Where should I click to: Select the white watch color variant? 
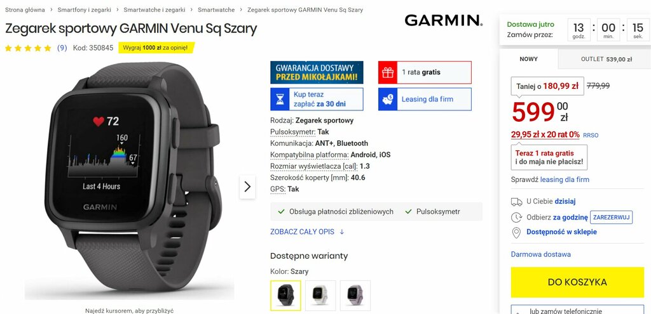pyautogui.click(x=320, y=296)
